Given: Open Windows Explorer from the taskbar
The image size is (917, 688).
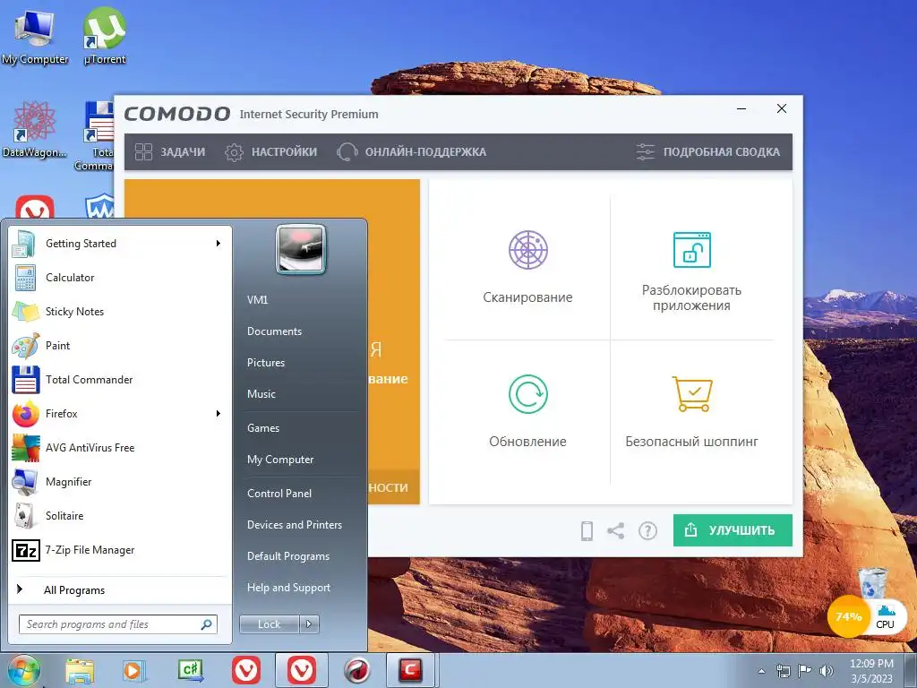Looking at the screenshot, I should click(x=80, y=670).
